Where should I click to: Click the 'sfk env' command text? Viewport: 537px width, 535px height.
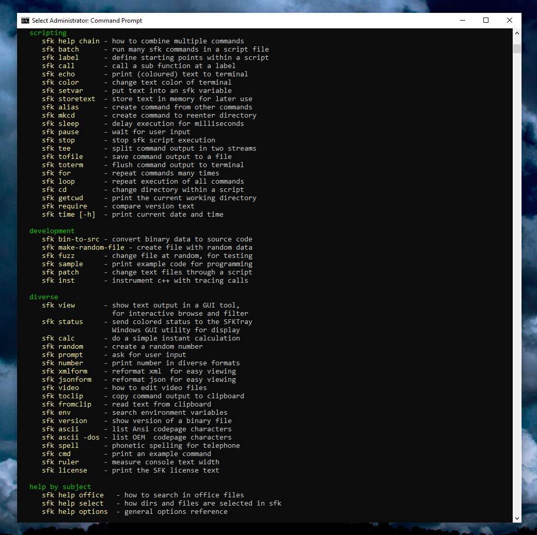(56, 412)
